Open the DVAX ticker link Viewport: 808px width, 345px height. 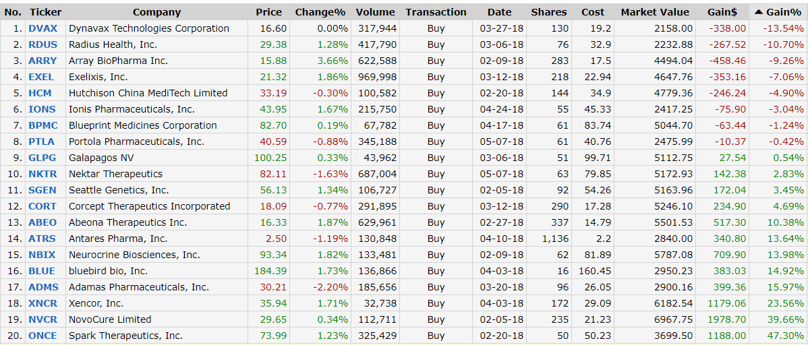[42, 28]
